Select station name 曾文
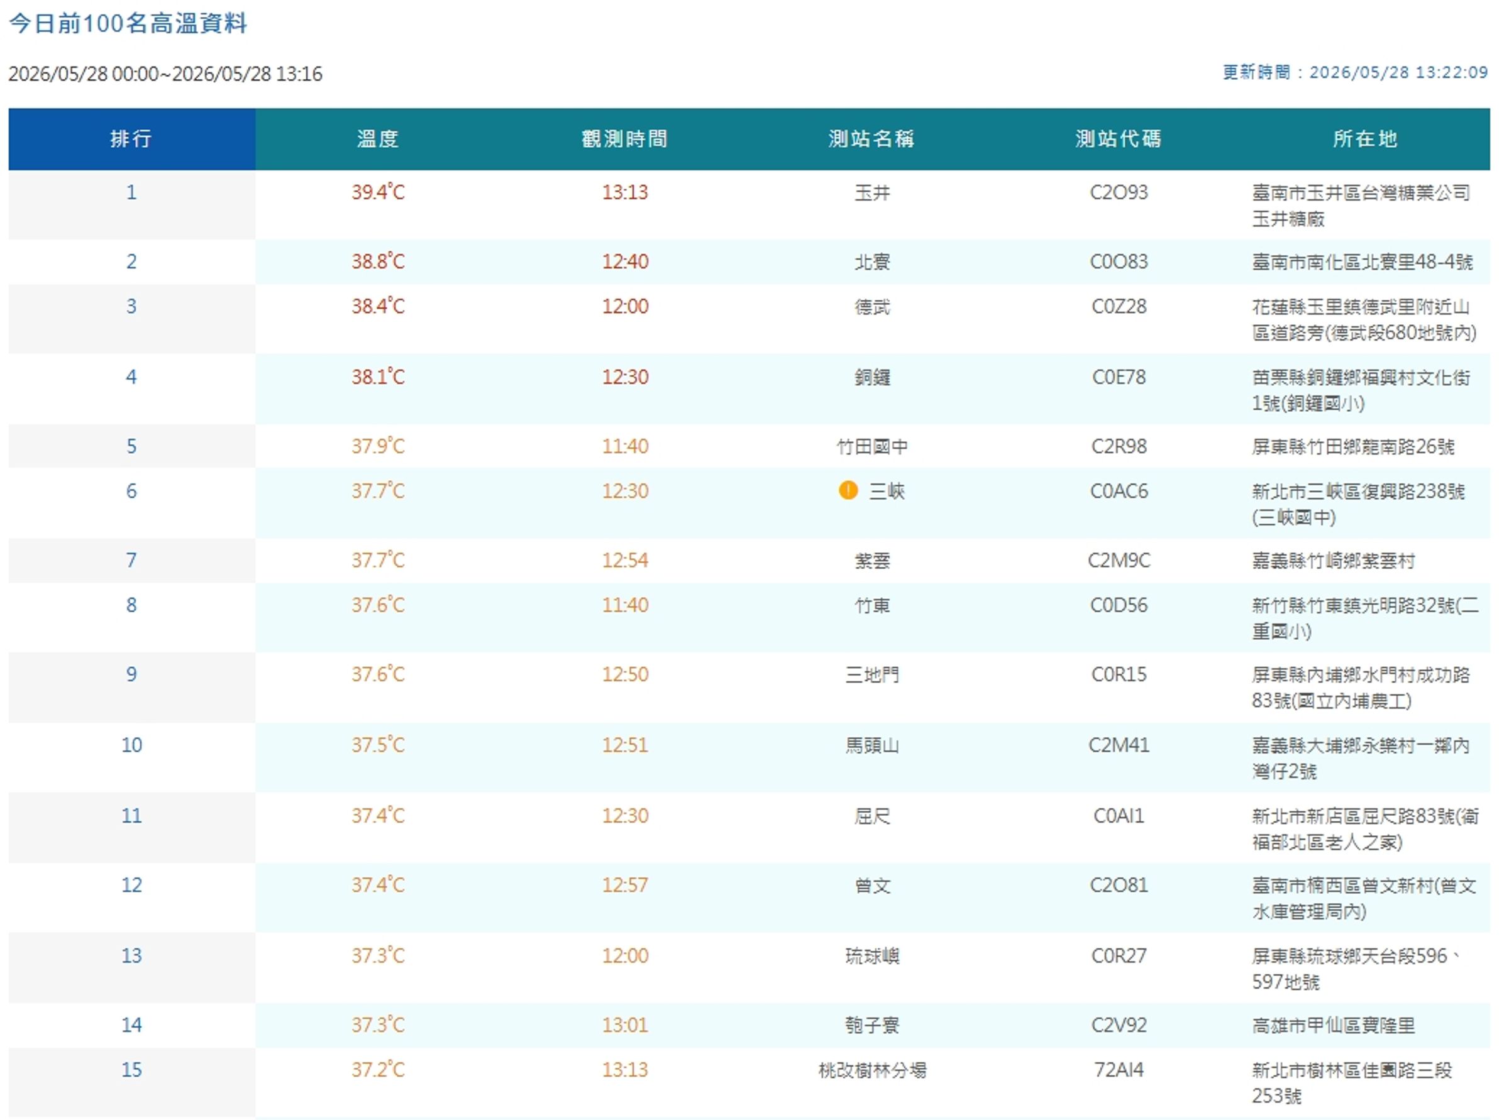 [872, 886]
